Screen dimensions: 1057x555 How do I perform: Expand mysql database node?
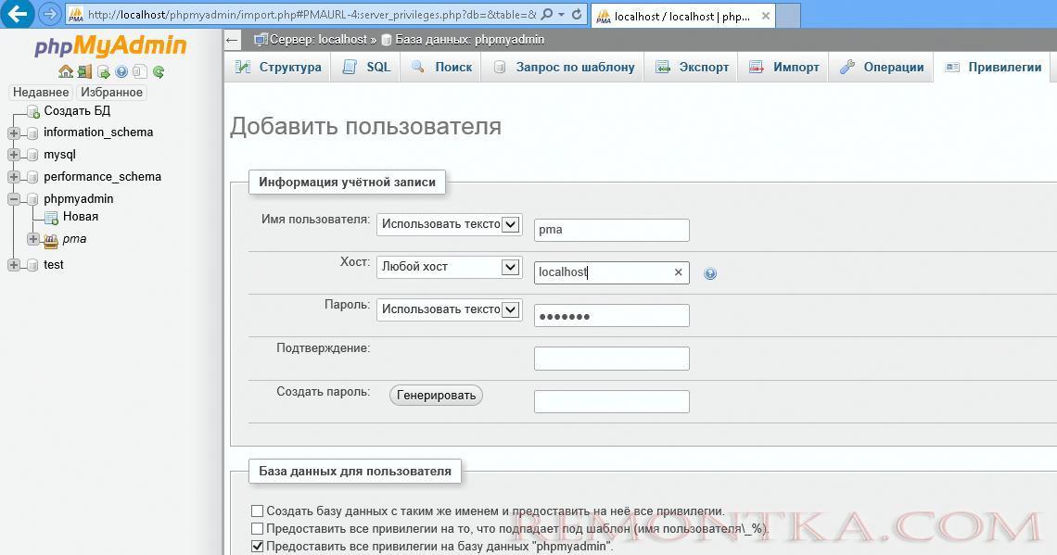[14, 155]
